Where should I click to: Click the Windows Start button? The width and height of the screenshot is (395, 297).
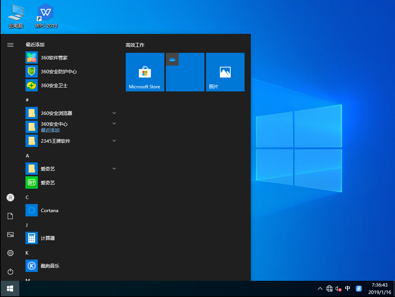pyautogui.click(x=10, y=289)
